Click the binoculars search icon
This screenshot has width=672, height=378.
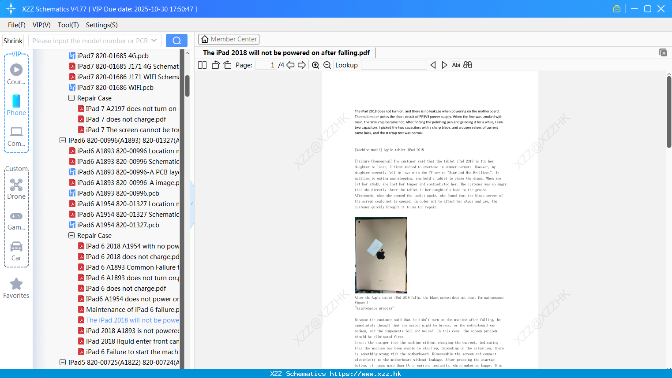click(x=468, y=65)
